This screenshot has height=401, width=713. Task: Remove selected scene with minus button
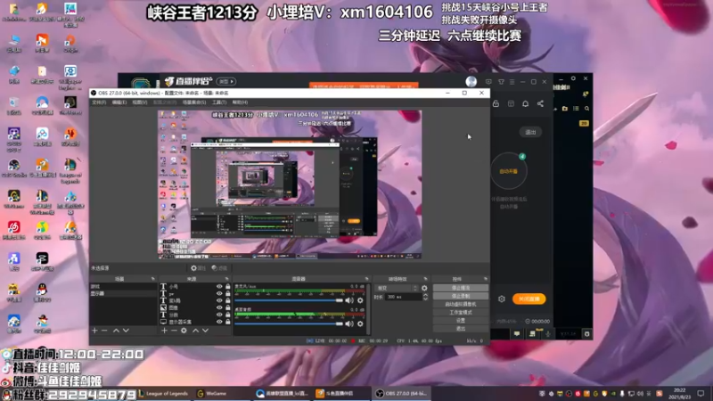(104, 331)
